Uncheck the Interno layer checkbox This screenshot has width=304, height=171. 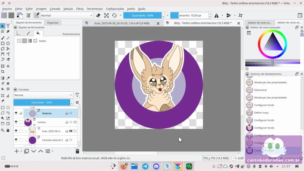point(21,113)
